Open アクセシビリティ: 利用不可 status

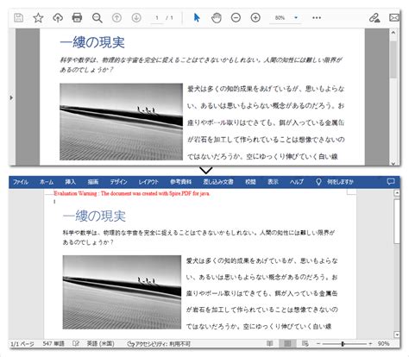click(x=159, y=344)
